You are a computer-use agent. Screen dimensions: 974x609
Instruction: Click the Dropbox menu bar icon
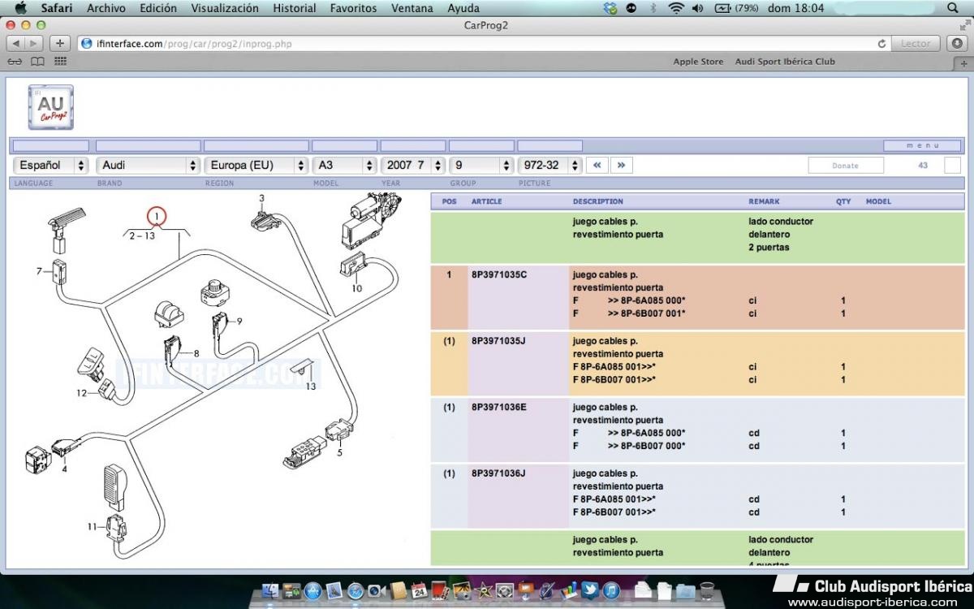pyautogui.click(x=611, y=8)
